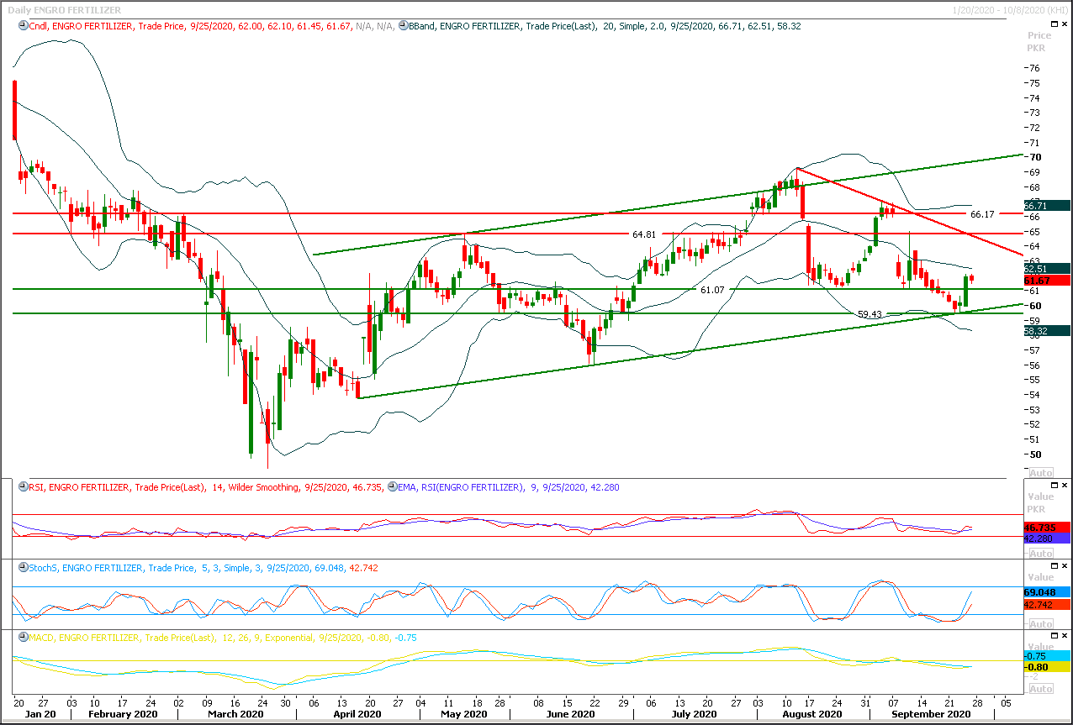Image resolution: width=1073 pixels, height=725 pixels.
Task: Click the blue 69.048 stochastic value tag
Action: 1047,592
